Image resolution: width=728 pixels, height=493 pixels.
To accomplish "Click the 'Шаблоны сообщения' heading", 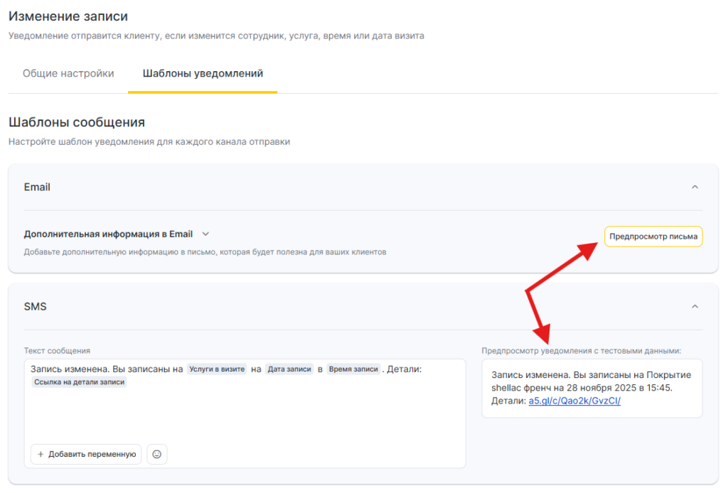I will click(x=77, y=122).
